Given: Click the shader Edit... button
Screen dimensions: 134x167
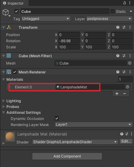Looking at the screenshot, I should (126, 141).
